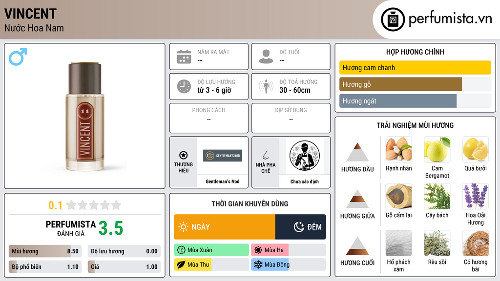Click the Giá 1.00 score bar
Viewport: 500px width, 281px height.
[x=124, y=267]
